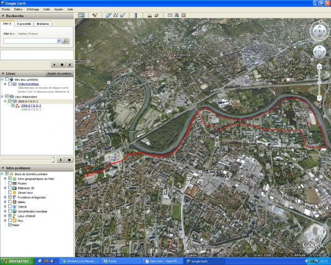
Task: Click zoom in plus on map slider
Action: (319, 67)
